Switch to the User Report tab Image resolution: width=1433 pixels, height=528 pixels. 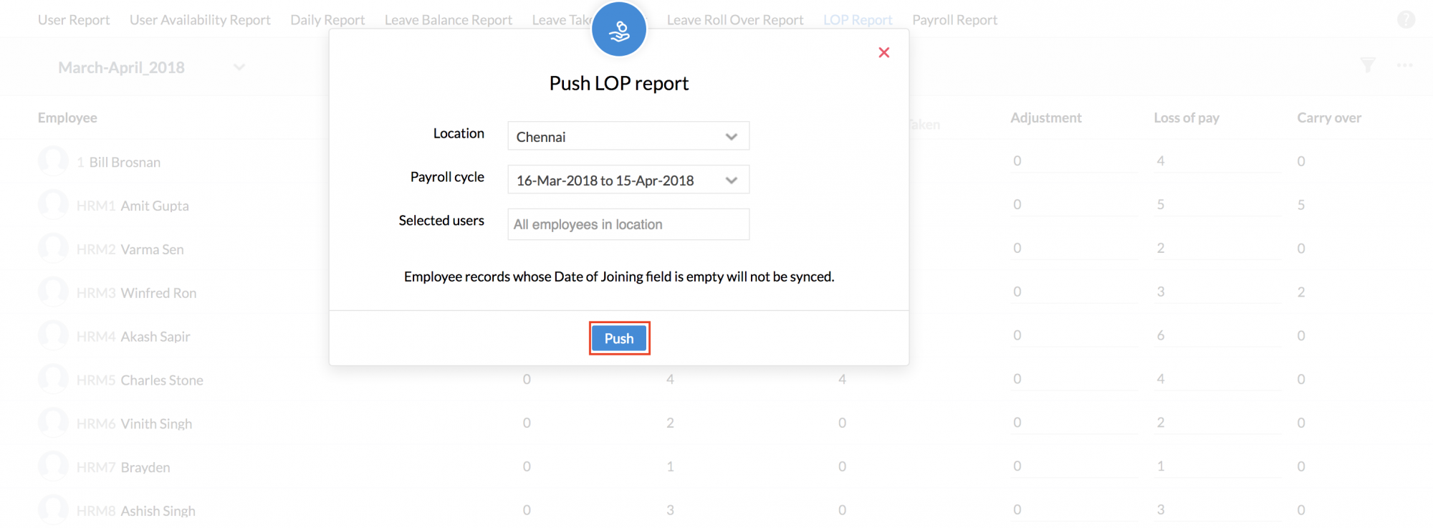pyautogui.click(x=74, y=20)
